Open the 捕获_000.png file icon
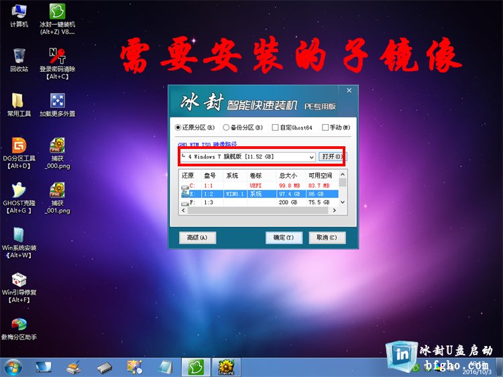The image size is (503, 377). point(58,153)
